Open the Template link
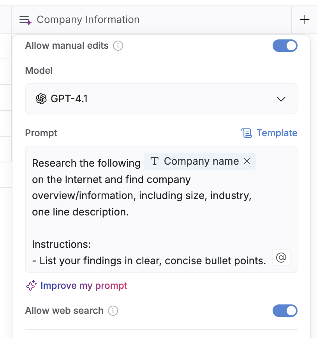The height and width of the screenshot is (338, 317). [x=276, y=133]
